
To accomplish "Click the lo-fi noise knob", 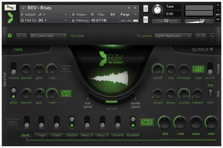I will click(x=196, y=123).
